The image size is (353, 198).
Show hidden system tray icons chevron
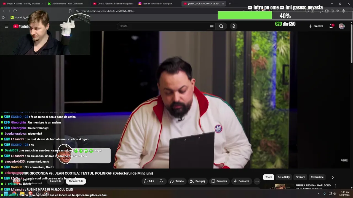click(319, 194)
